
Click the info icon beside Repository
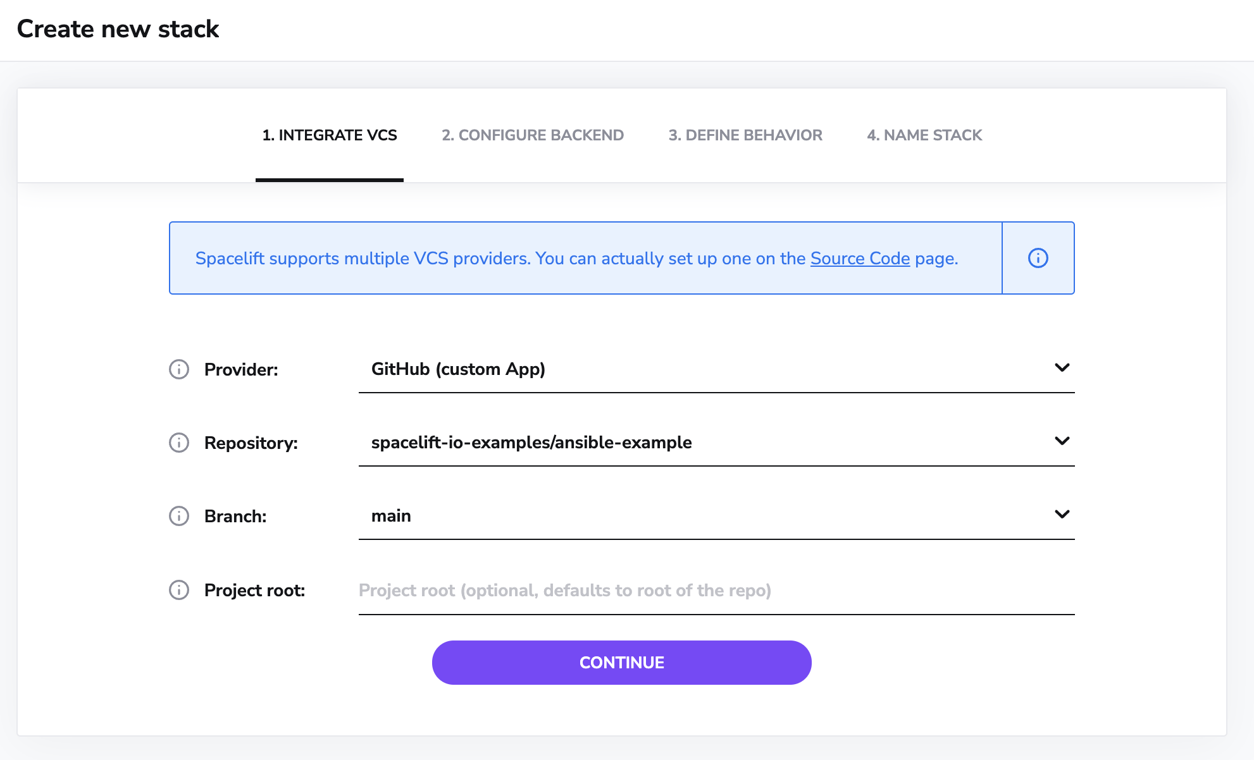click(x=179, y=443)
